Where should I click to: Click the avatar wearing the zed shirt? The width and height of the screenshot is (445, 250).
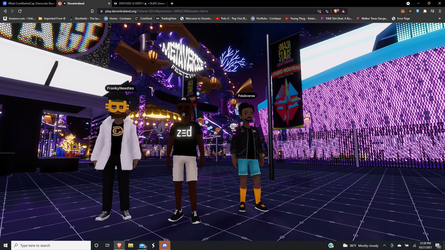[185, 161]
